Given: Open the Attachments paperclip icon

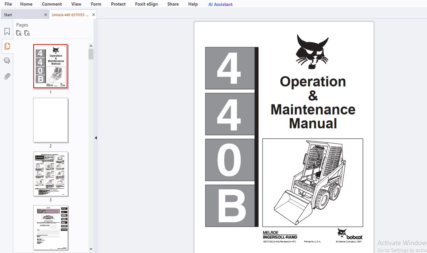Looking at the screenshot, I should tap(7, 76).
